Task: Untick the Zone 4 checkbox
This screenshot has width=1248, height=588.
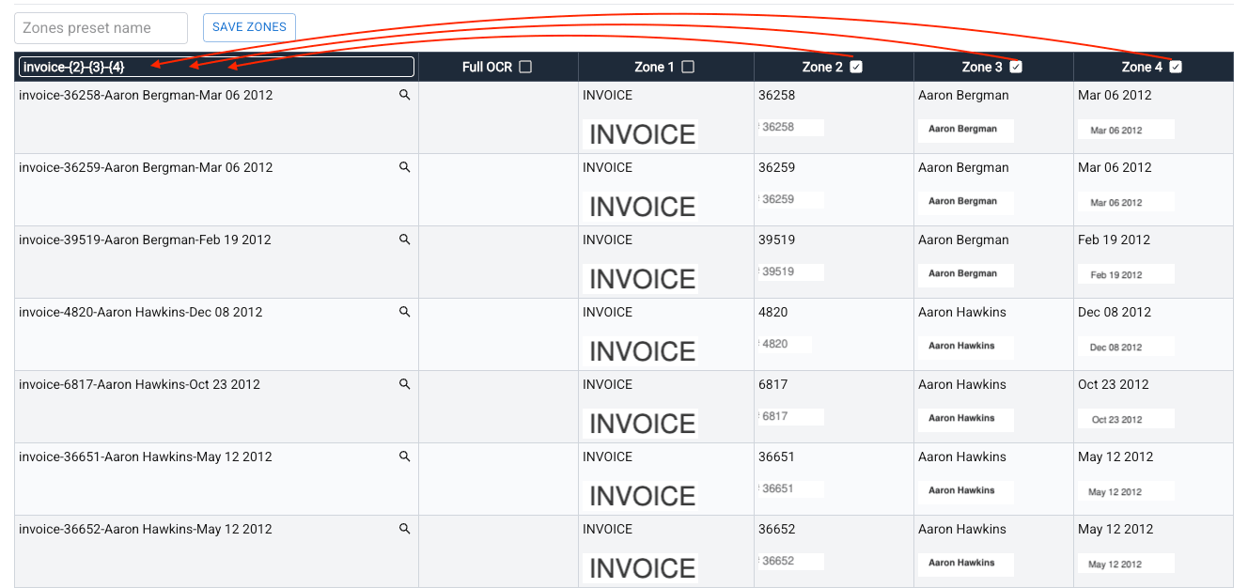Action: tap(1176, 67)
